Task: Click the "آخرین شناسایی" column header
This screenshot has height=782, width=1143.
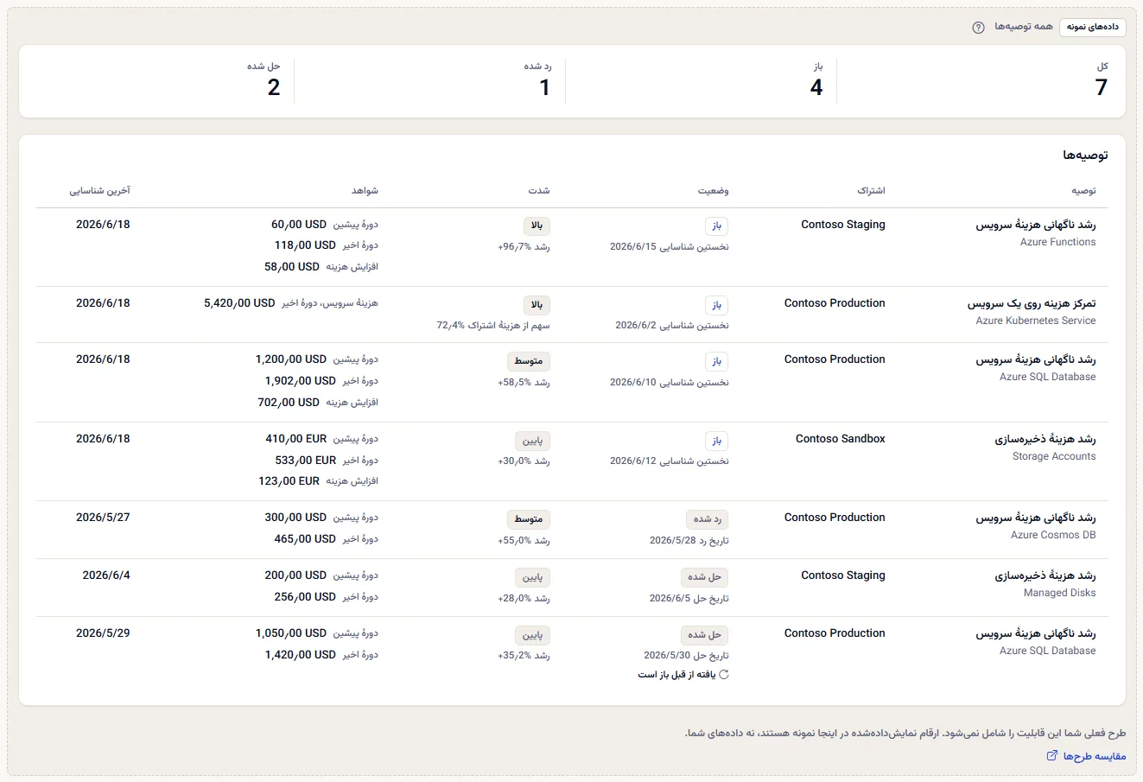Action: coord(100,191)
